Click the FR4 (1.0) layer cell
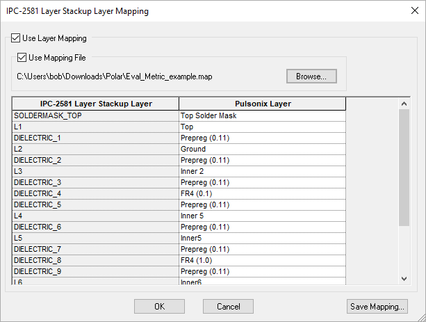 click(x=262, y=260)
